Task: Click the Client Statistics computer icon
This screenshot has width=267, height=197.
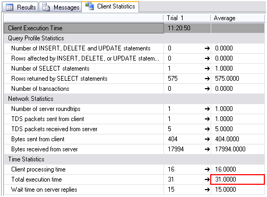Action: [90, 6]
